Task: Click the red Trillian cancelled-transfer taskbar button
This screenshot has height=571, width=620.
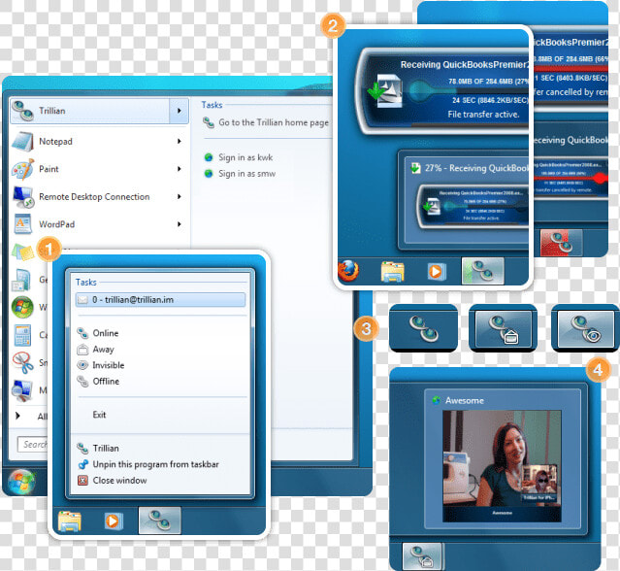Action: pos(561,243)
